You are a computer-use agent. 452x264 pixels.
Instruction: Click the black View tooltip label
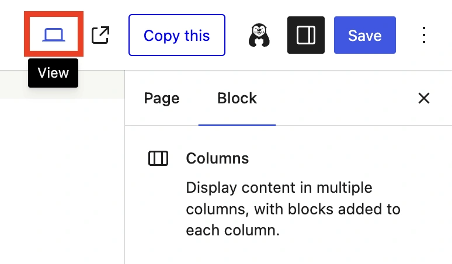pos(53,73)
